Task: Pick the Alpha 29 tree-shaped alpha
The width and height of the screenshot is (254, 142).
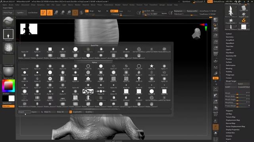Action: (x=88, y=79)
